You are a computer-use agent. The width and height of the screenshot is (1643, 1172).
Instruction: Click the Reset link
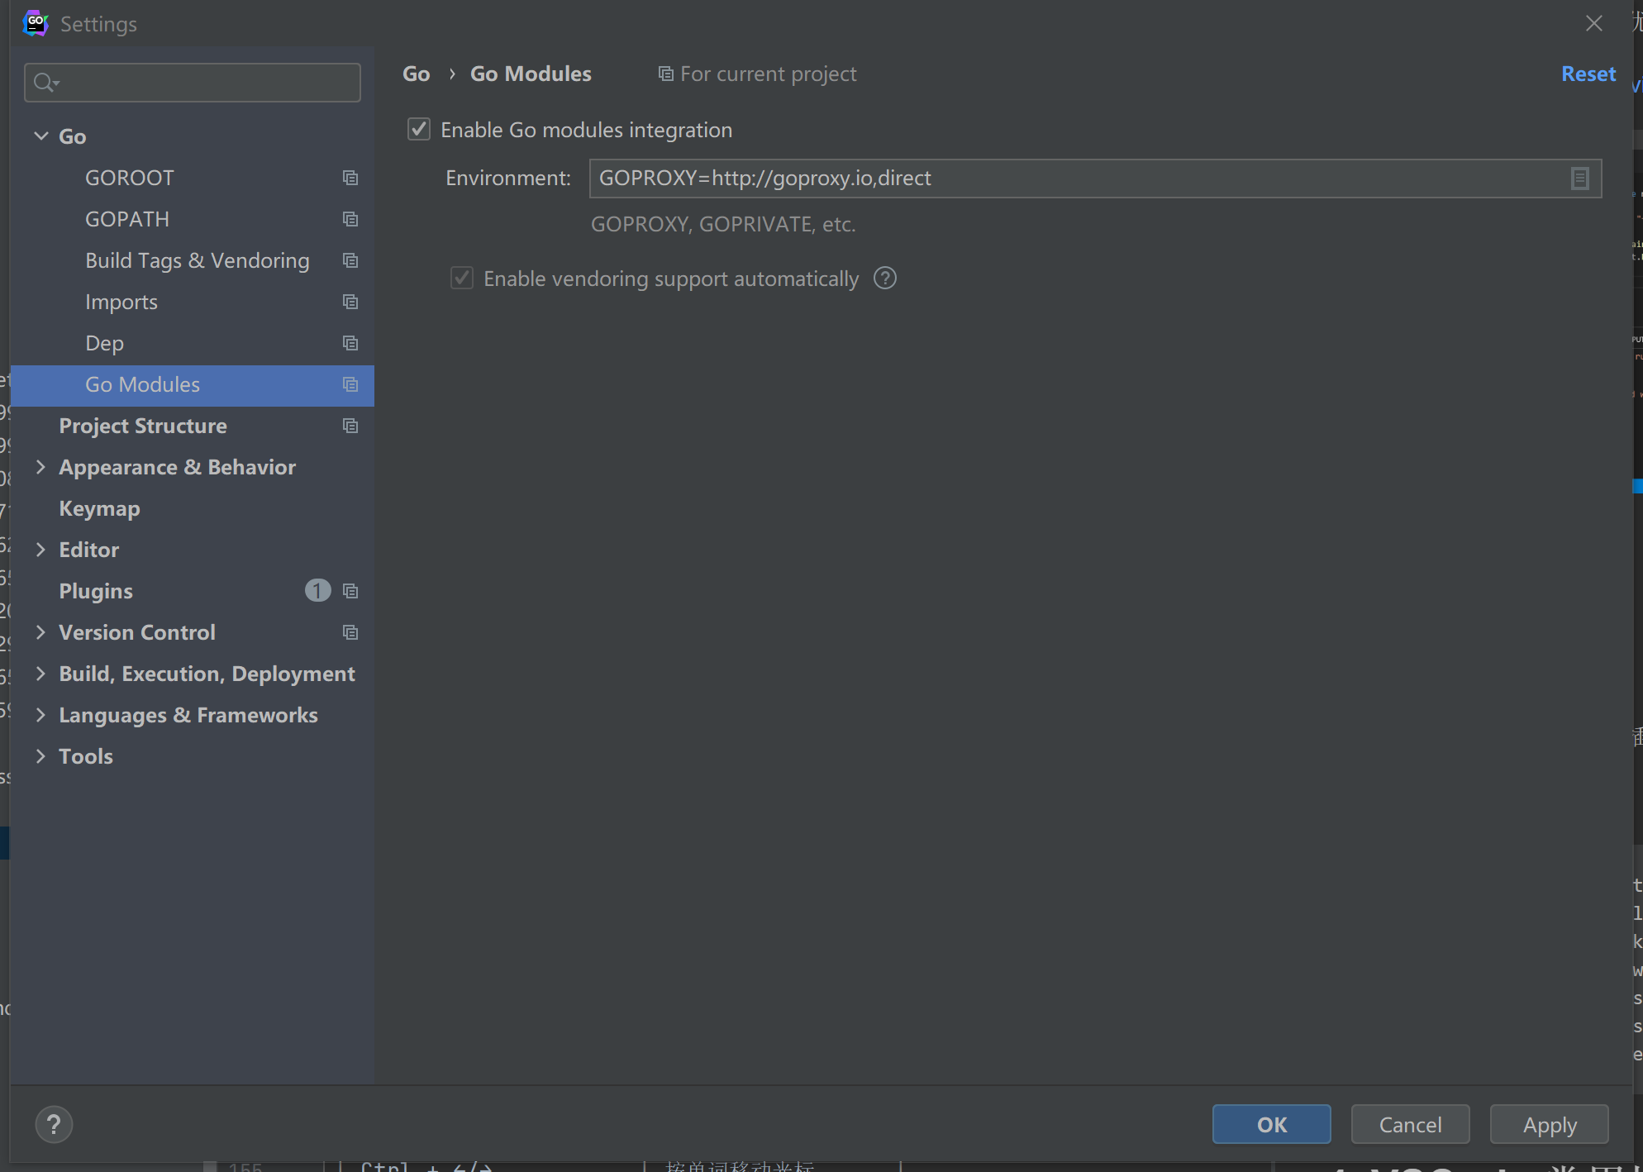point(1588,74)
